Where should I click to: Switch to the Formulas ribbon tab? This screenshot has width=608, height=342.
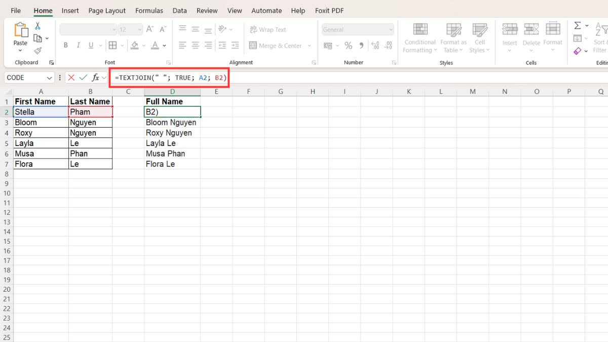point(149,10)
